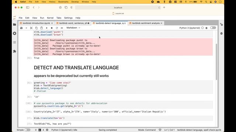Save the notebook with the floppy disk icon
The image size is (236, 132).
click(x=21, y=28)
